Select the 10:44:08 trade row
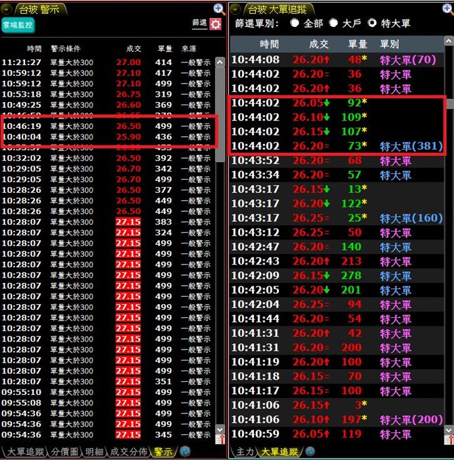 (x=337, y=60)
